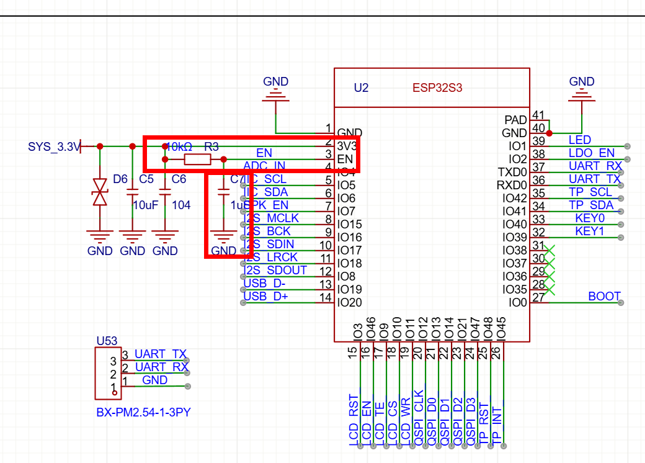This screenshot has width=645, height=463.
Task: Select UART_TX label on U53 pin 3
Action: (x=161, y=354)
